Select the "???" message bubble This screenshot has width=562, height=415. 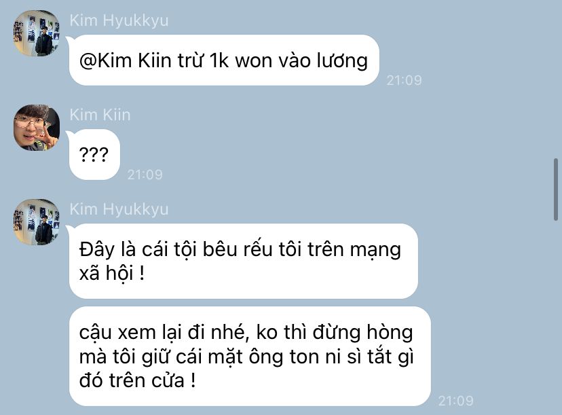click(94, 155)
